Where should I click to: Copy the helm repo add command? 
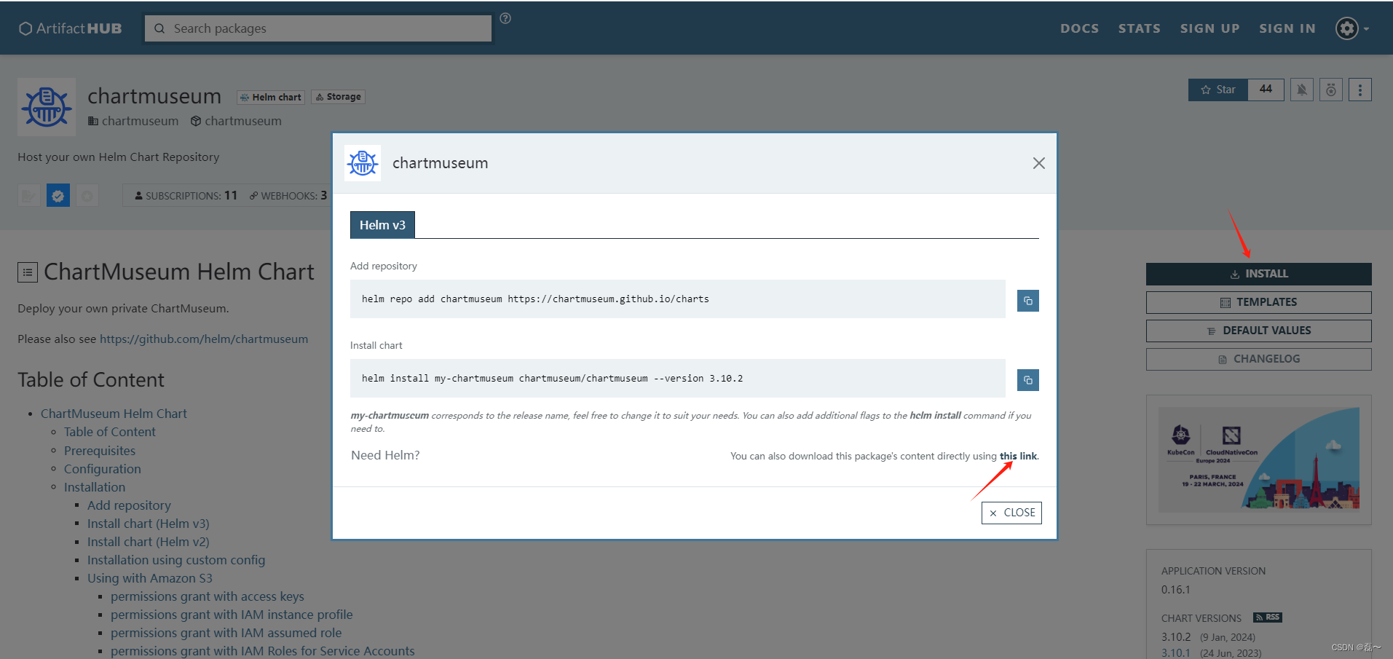point(1028,301)
